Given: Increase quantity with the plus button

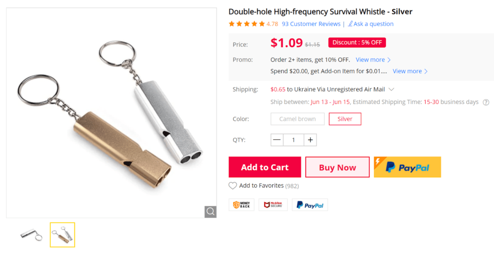Looking at the screenshot, I should point(310,140).
